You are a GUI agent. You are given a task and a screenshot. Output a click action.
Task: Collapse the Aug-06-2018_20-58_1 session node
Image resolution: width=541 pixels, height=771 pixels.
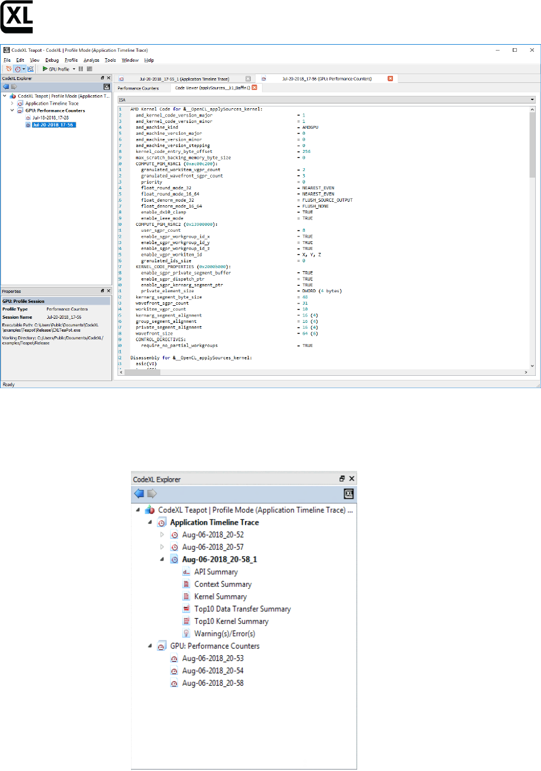[163, 559]
